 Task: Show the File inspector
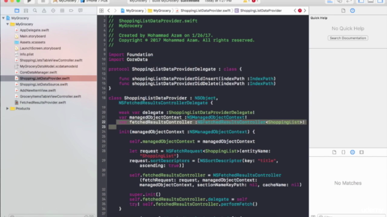tap(343, 11)
